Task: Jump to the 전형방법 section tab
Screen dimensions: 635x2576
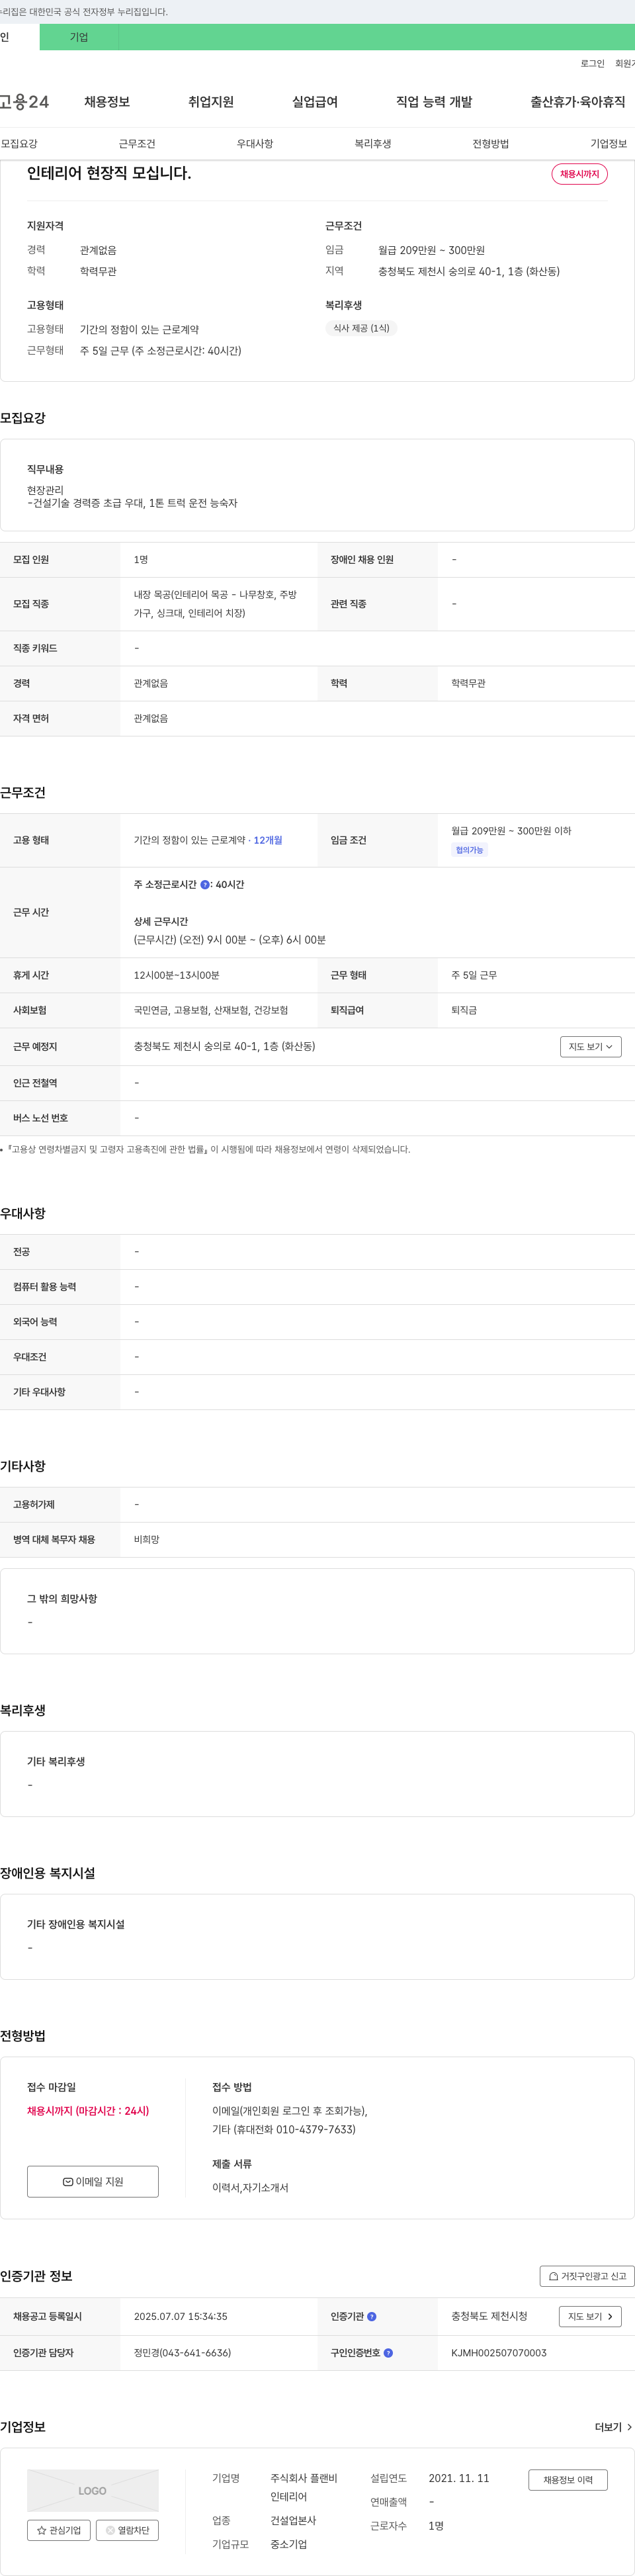Action: (491, 144)
